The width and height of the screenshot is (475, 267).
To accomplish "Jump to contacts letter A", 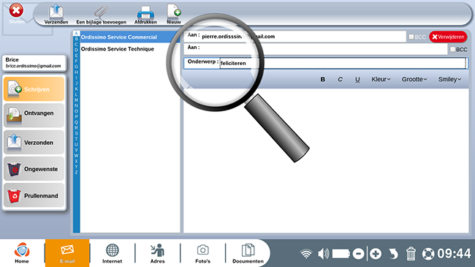I will pyautogui.click(x=76, y=33).
